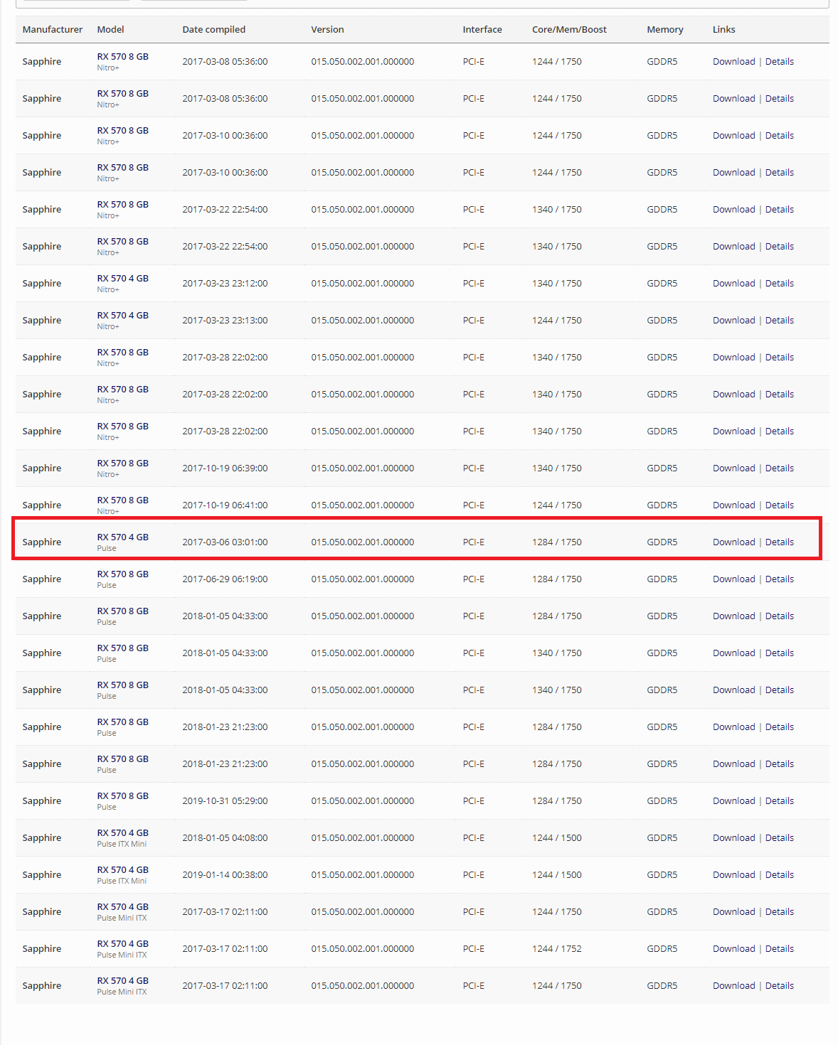Select the date text 2017-03-06 03:01:00
838x1045 pixels.
tap(225, 542)
